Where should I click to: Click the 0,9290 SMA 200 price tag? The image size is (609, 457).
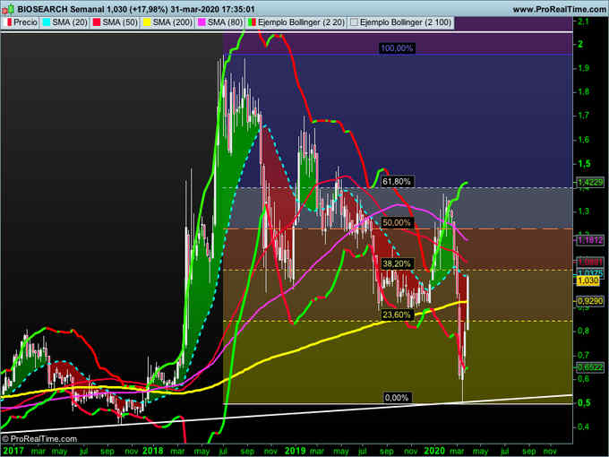click(x=590, y=301)
